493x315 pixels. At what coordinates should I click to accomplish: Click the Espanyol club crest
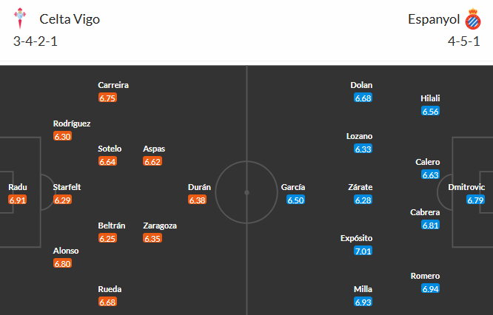(x=472, y=19)
